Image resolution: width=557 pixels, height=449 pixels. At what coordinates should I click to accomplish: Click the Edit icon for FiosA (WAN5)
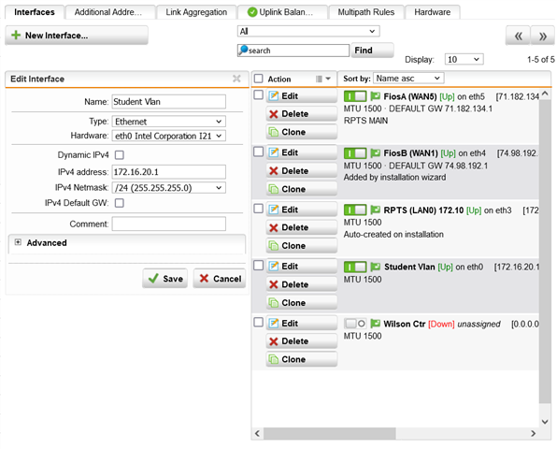point(273,96)
